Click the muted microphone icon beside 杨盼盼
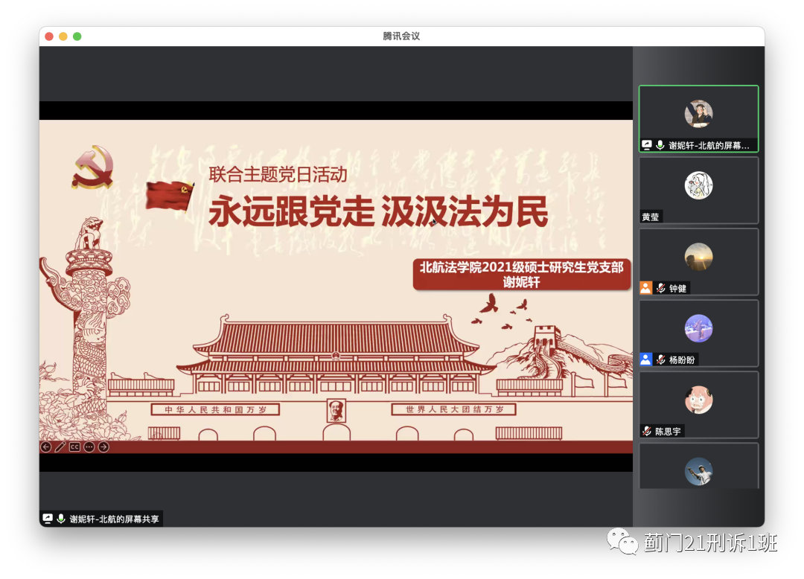 (x=661, y=359)
